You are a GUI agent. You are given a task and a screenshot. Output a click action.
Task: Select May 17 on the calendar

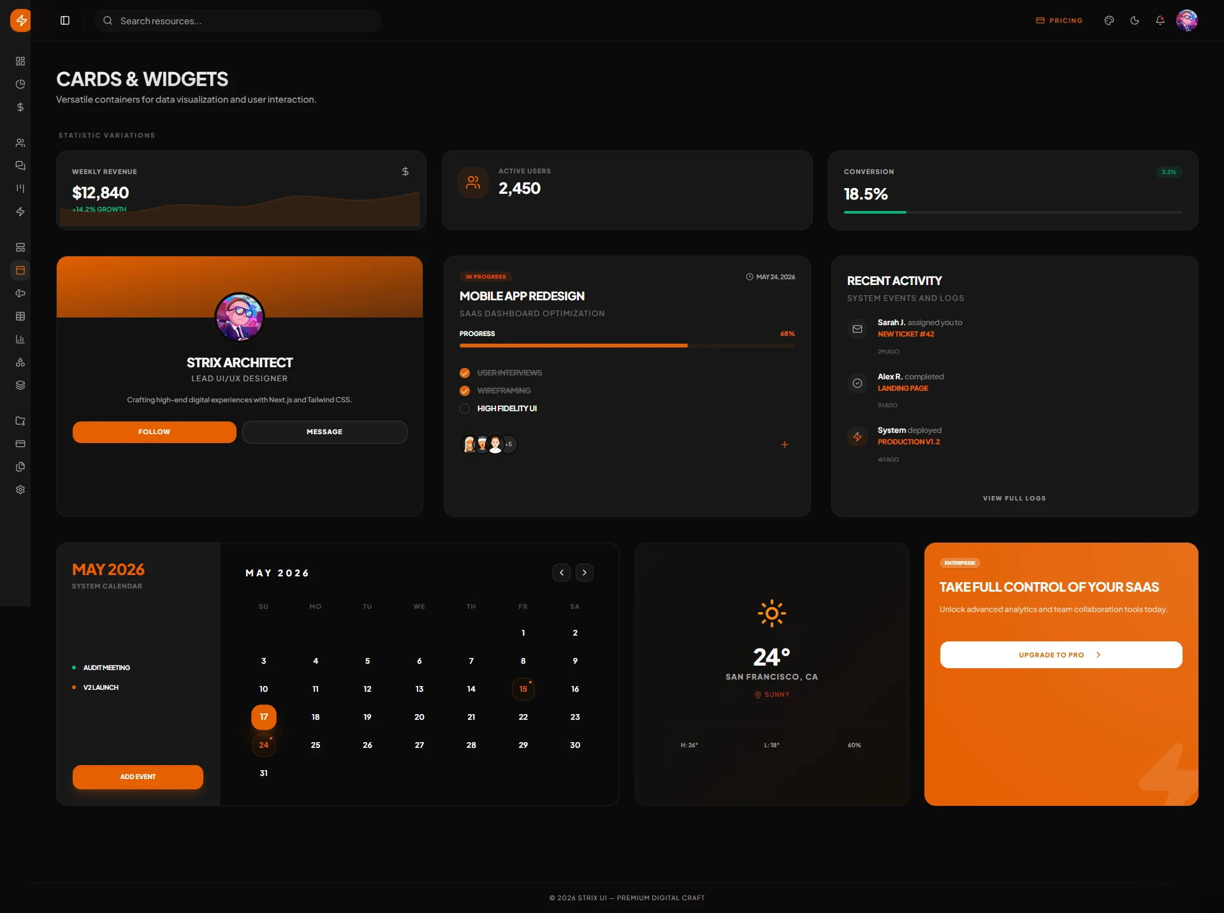264,717
